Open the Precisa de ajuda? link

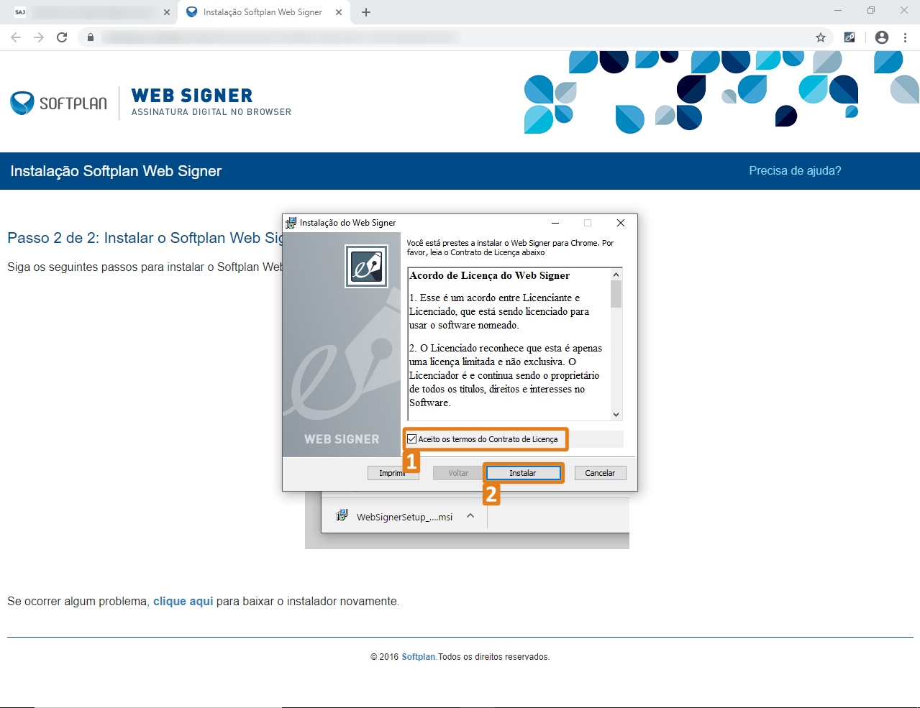click(x=795, y=171)
